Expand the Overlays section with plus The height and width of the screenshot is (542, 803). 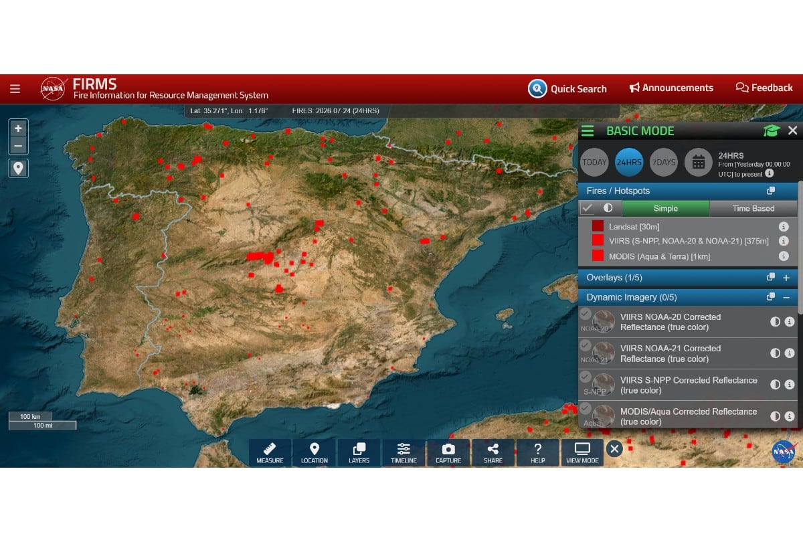(x=786, y=277)
